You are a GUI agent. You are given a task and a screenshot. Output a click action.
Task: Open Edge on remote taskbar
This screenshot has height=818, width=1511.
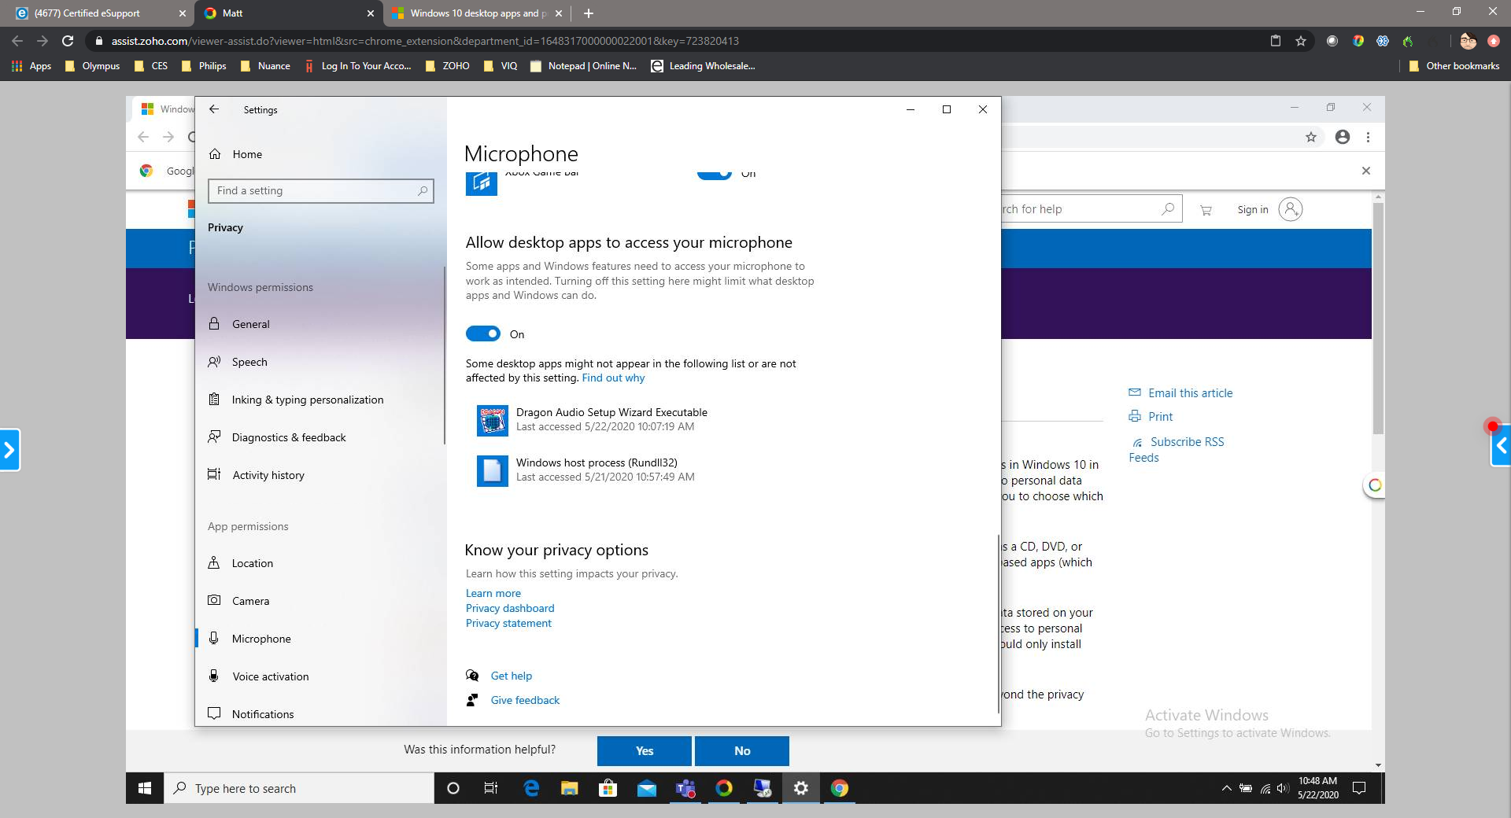point(531,788)
